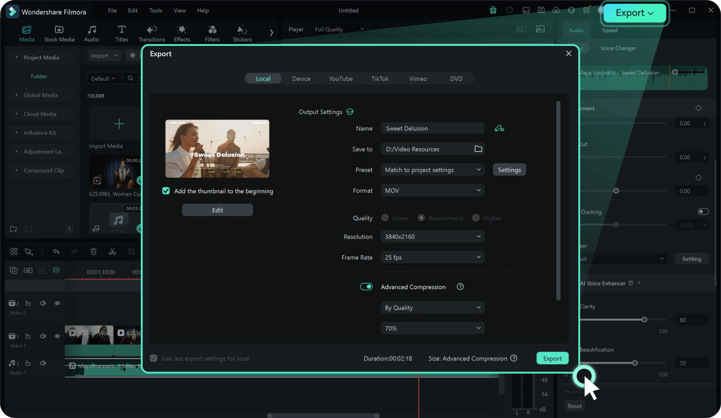Lock the Video 2 track
This screenshot has height=418, width=721.
pos(28,303)
